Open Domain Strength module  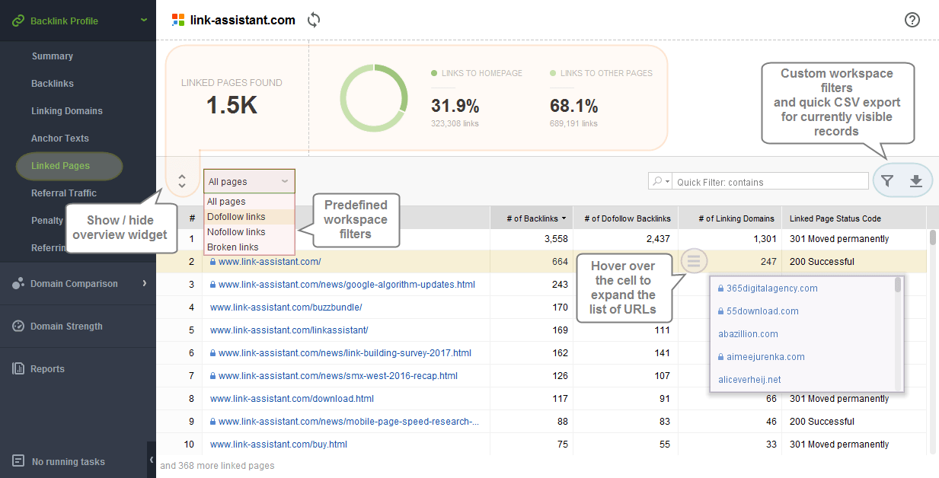pyautogui.click(x=66, y=326)
